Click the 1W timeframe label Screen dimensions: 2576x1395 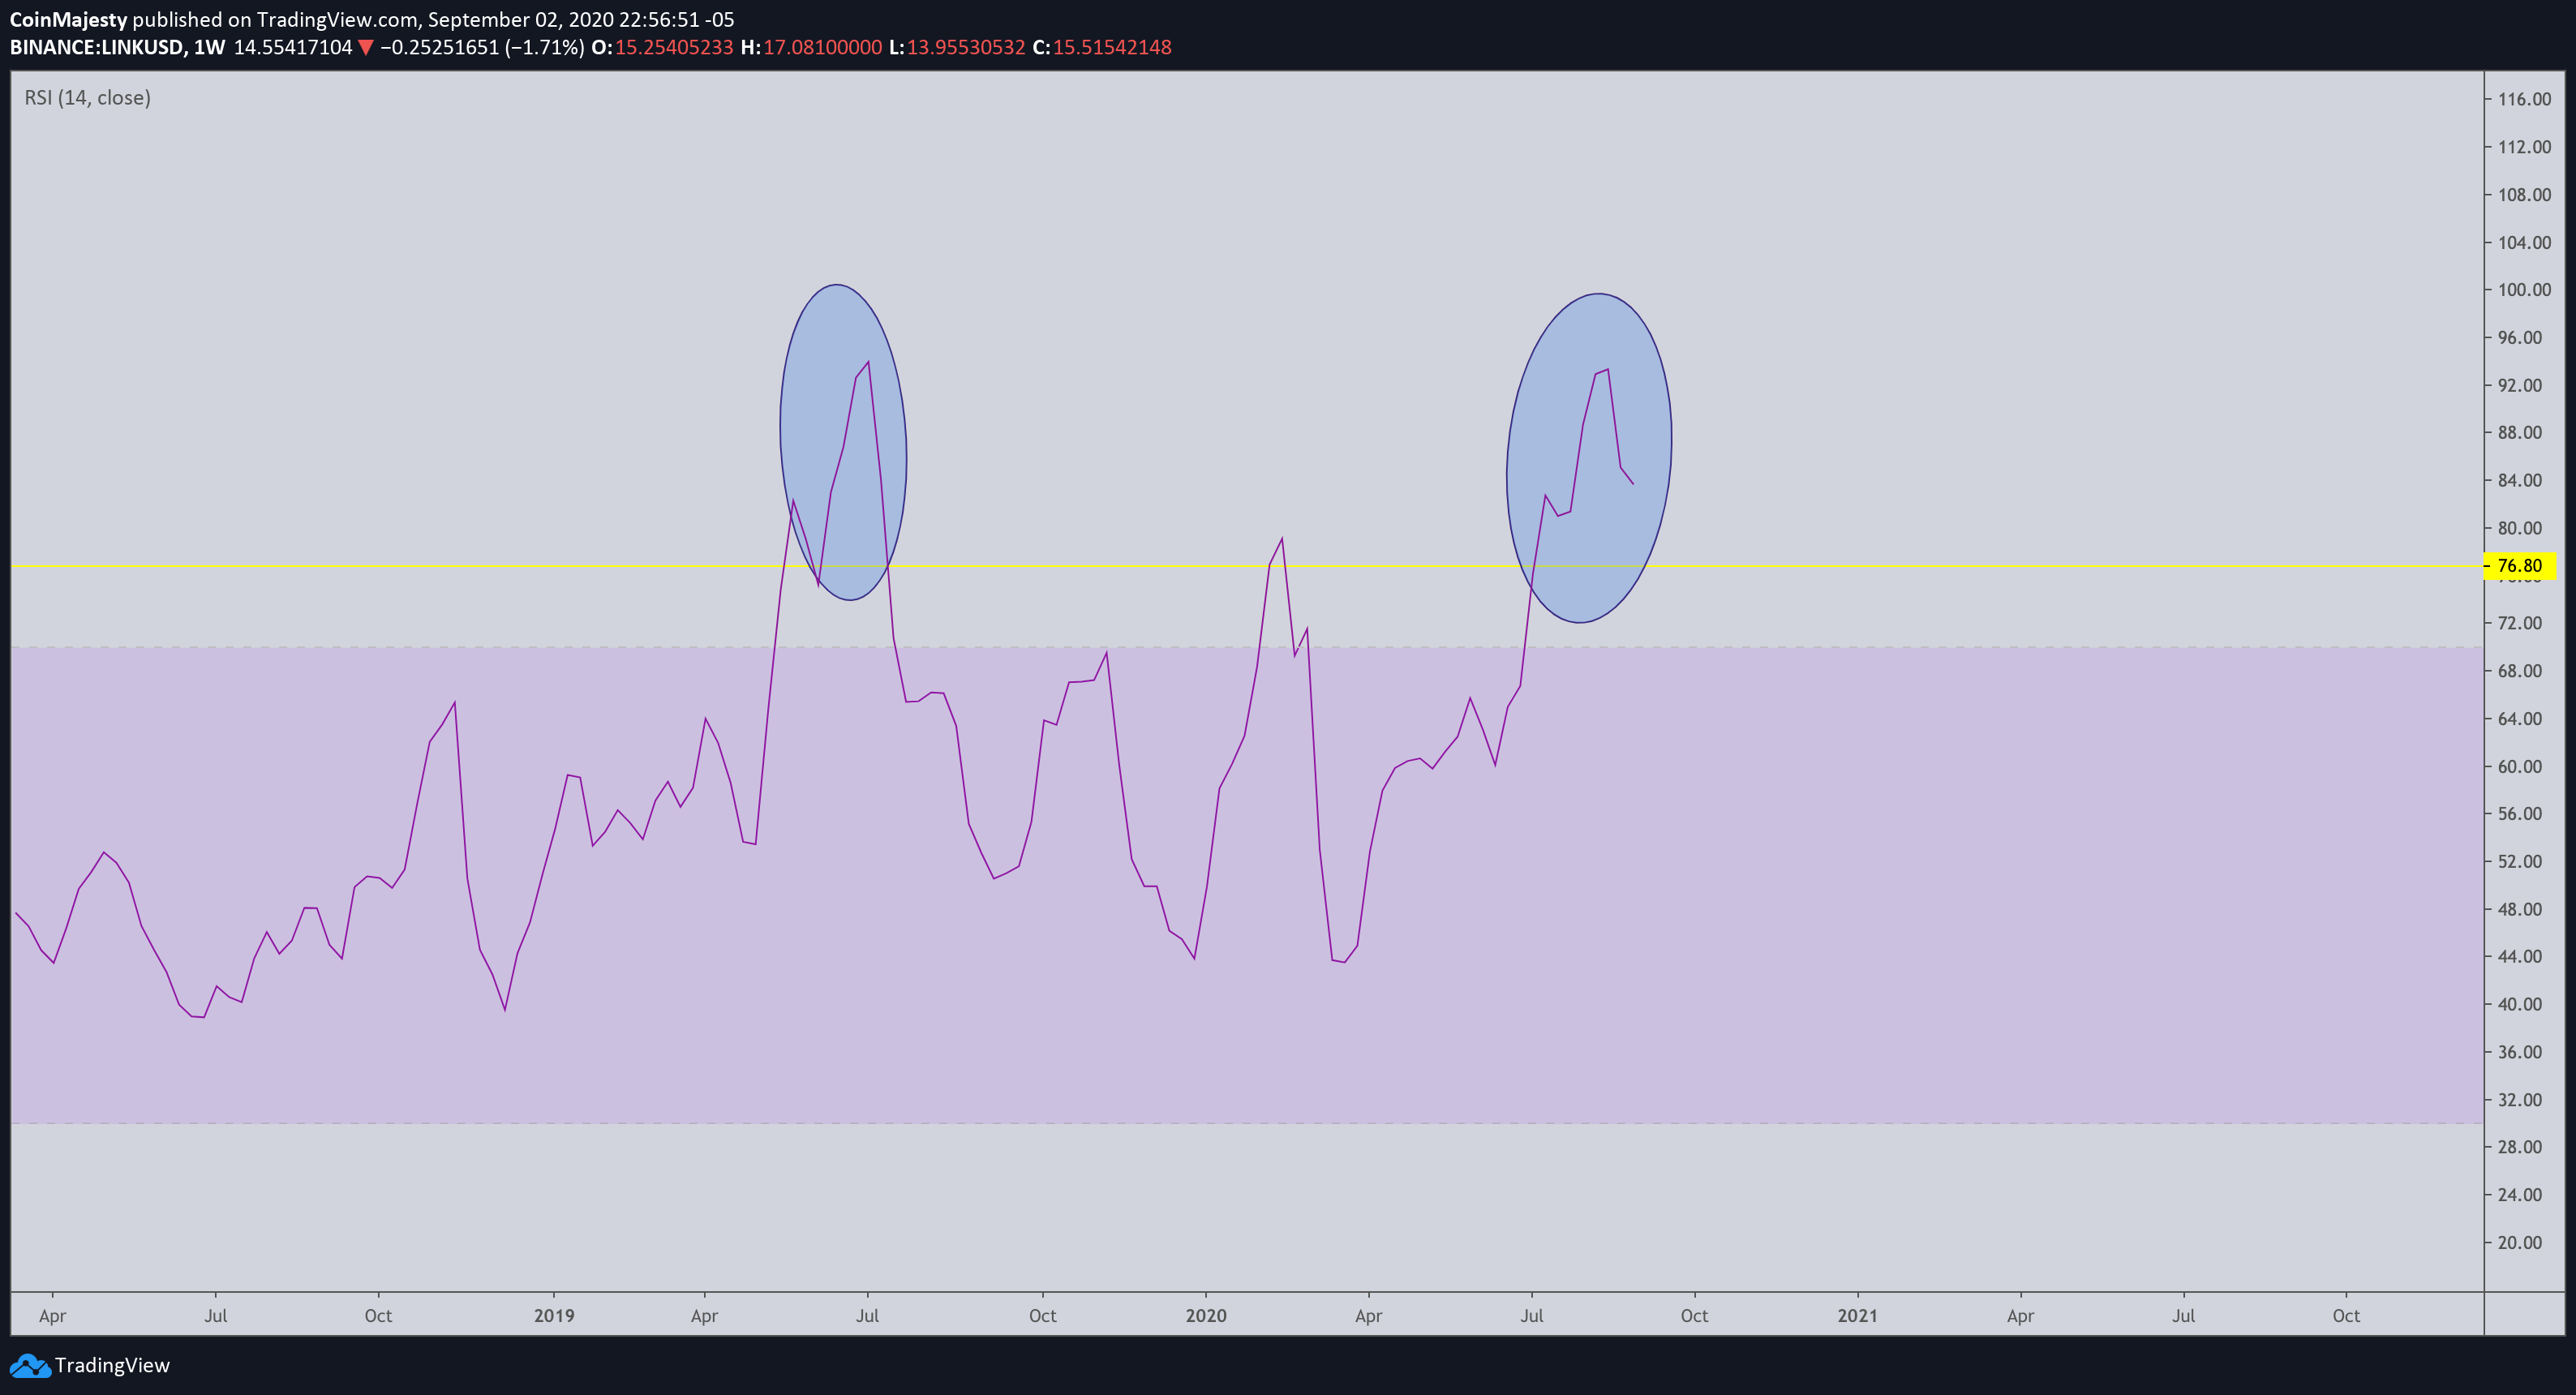pos(209,47)
